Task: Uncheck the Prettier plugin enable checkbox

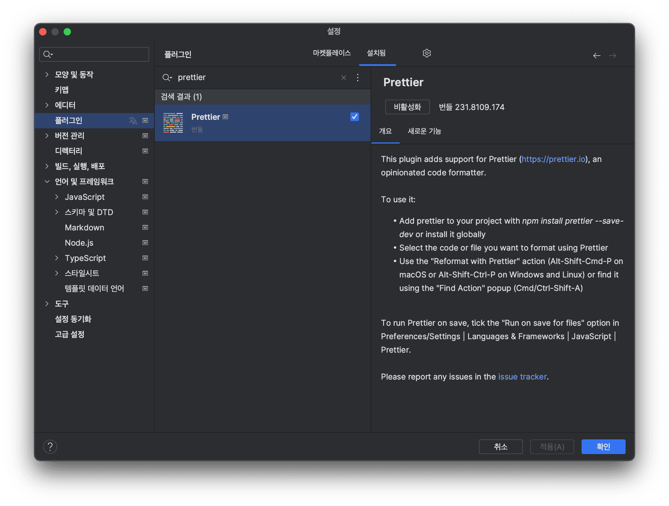Action: 354,116
